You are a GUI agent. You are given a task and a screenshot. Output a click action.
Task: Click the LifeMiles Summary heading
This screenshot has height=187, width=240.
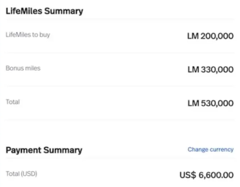[x=44, y=11]
